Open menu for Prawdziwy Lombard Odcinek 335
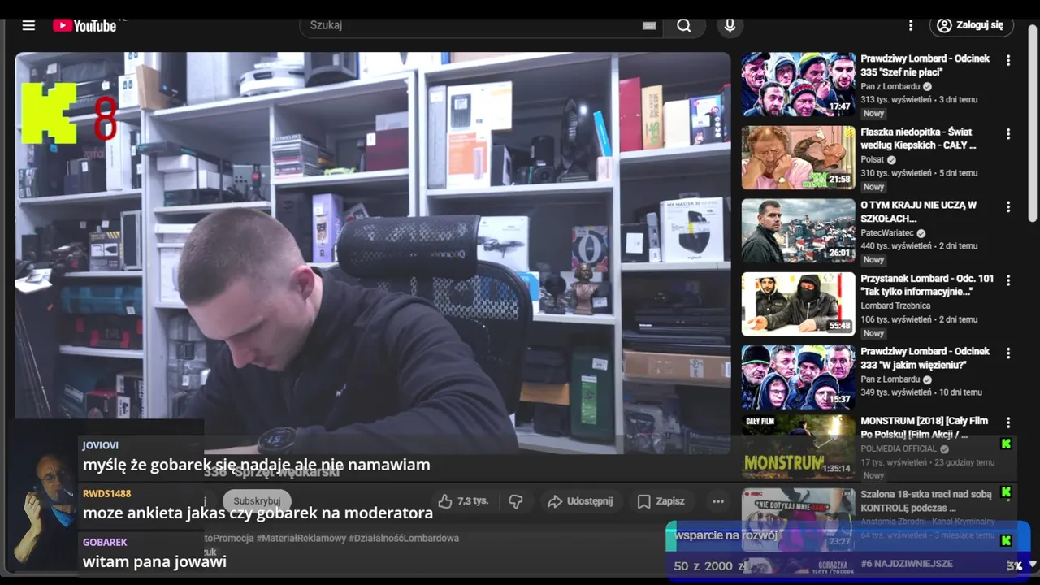Screen dimensions: 1040x585 1008,61
